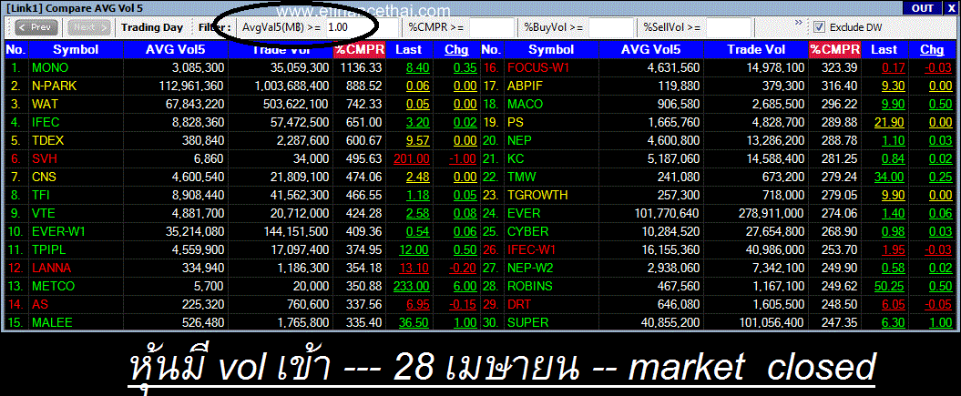This screenshot has width=961, height=396.
Task: Click right AVG Vol5 column header
Action: tap(651, 49)
